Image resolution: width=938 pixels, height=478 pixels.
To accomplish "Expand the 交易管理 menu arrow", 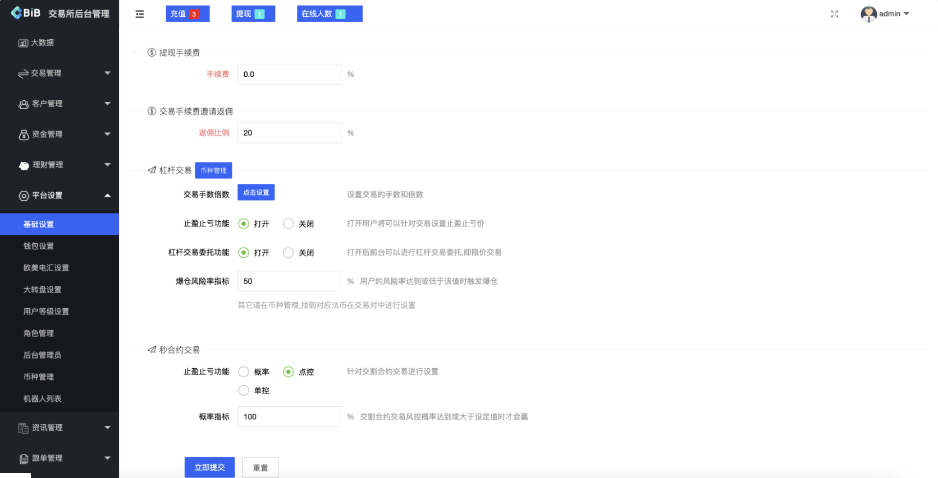I will click(x=107, y=73).
